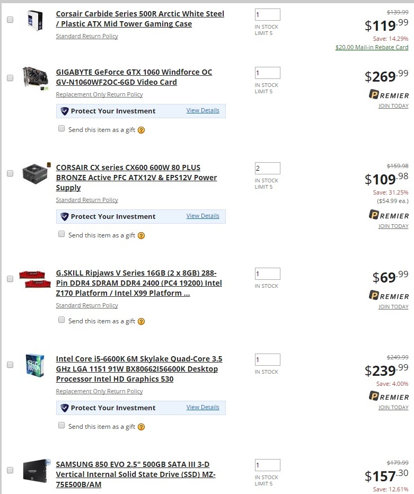Select the Corsair Carbide 500R case checkbox
Image resolution: width=414 pixels, height=494 pixels.
(x=10, y=20)
